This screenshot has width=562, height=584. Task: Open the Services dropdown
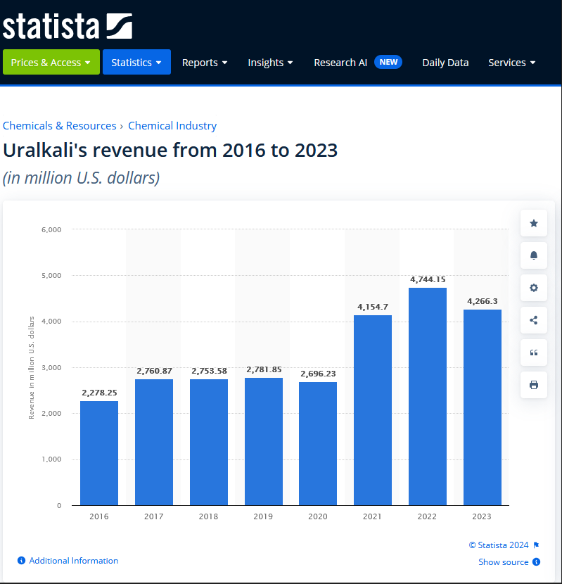(x=512, y=63)
